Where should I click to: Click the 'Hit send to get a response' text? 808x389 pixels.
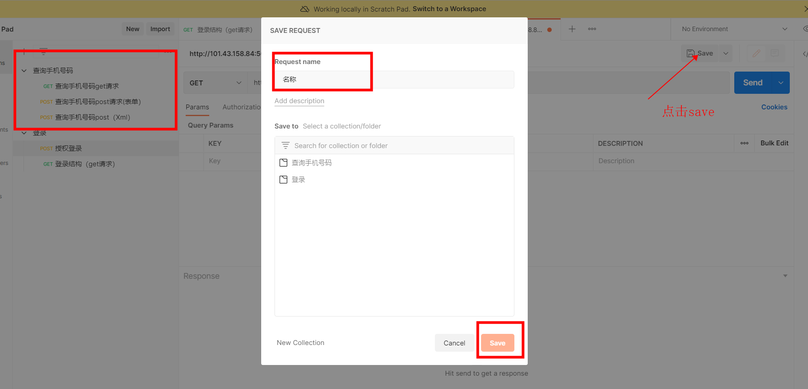point(486,373)
